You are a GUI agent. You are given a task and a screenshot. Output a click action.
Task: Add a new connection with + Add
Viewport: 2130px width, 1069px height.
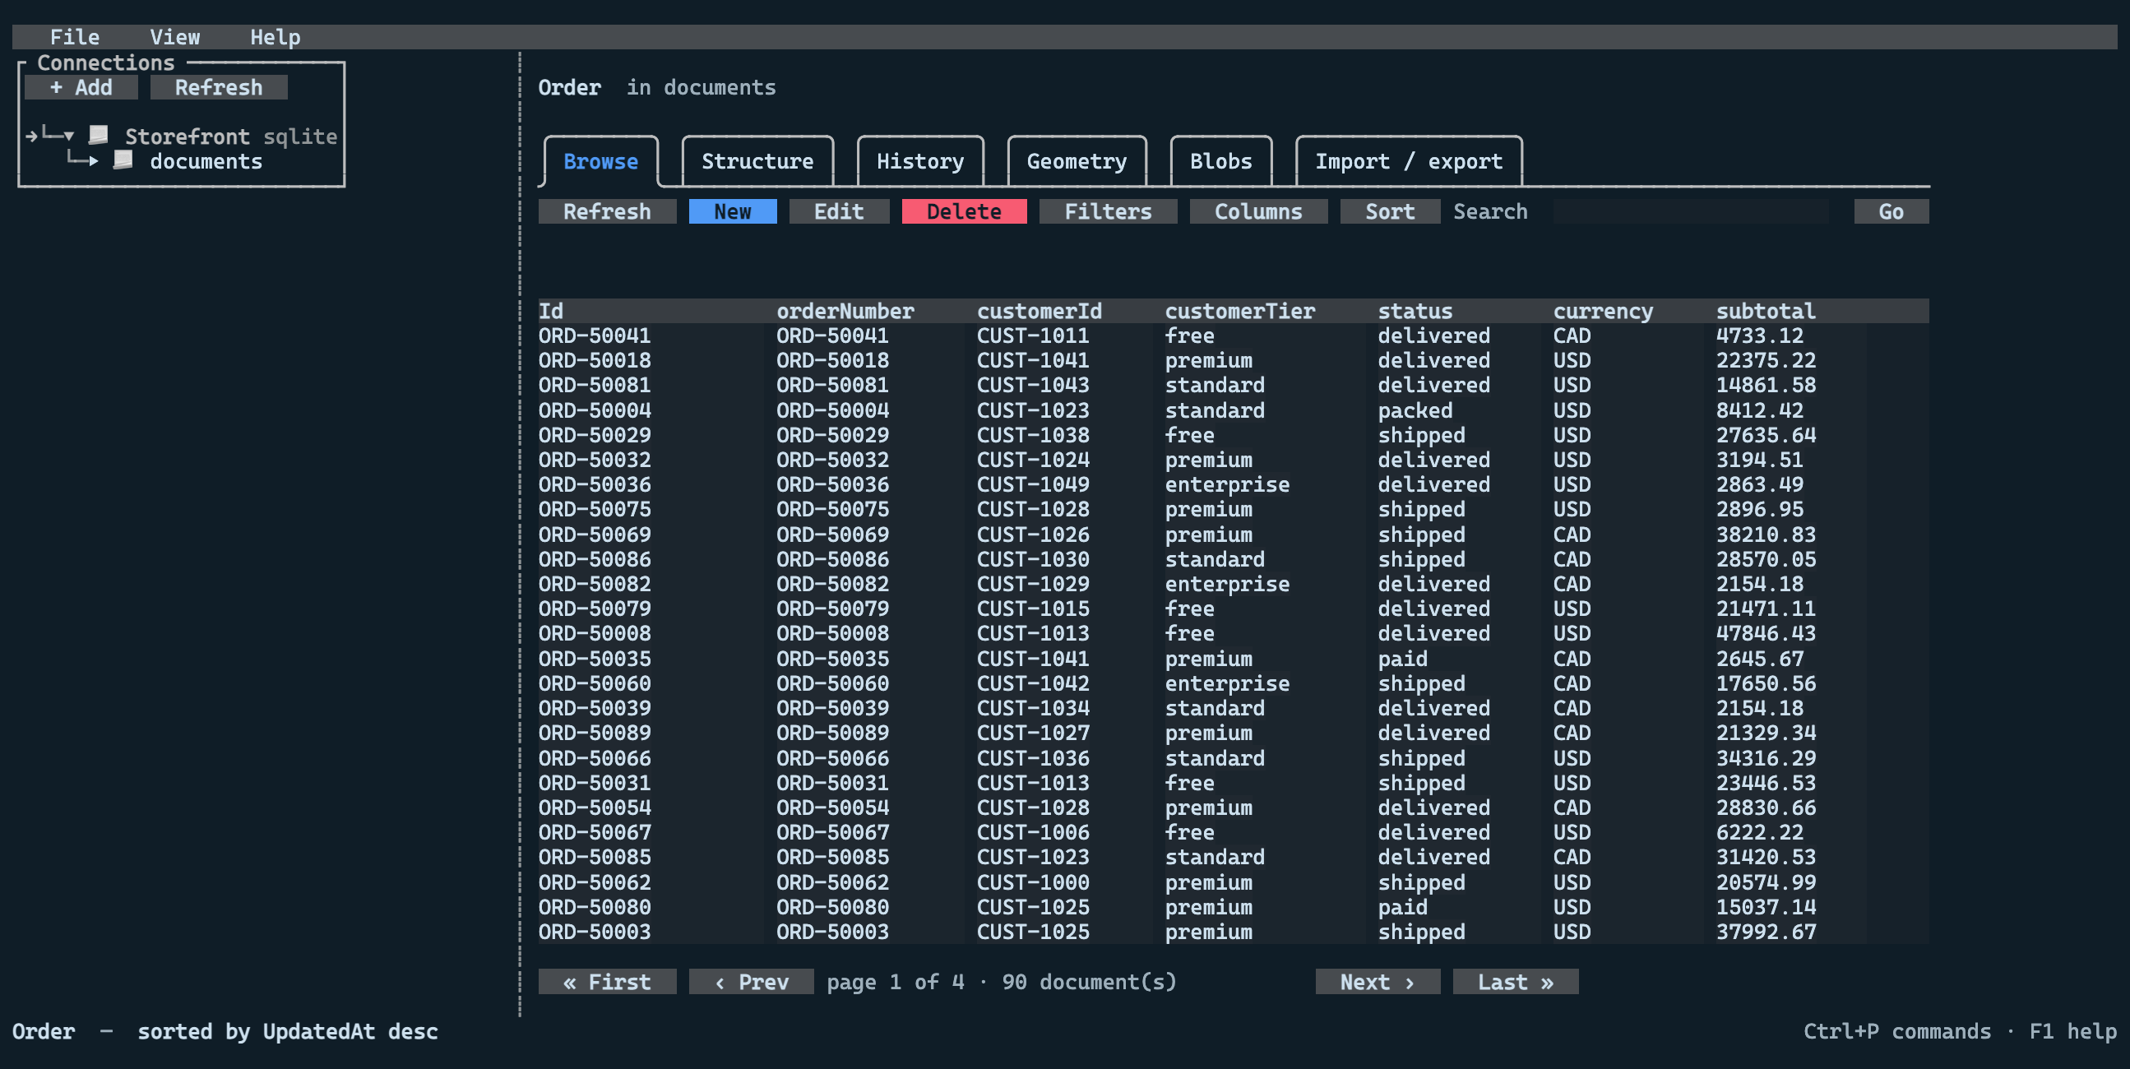pyautogui.click(x=81, y=88)
